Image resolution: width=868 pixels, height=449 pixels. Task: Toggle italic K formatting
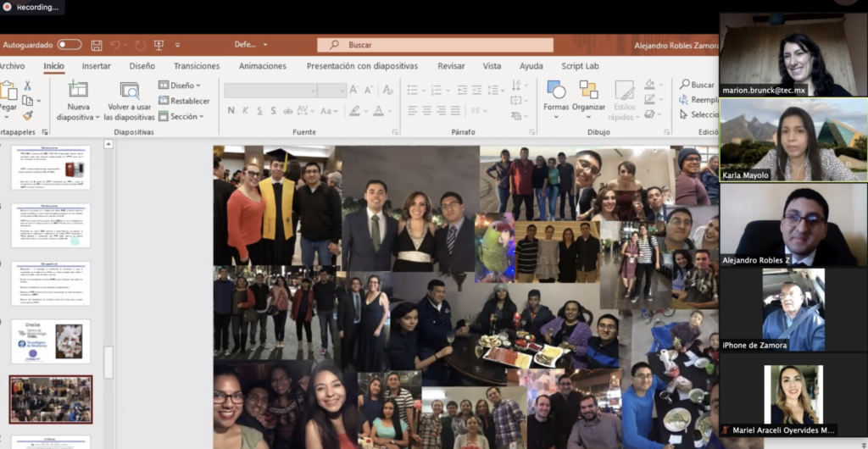pos(245,111)
